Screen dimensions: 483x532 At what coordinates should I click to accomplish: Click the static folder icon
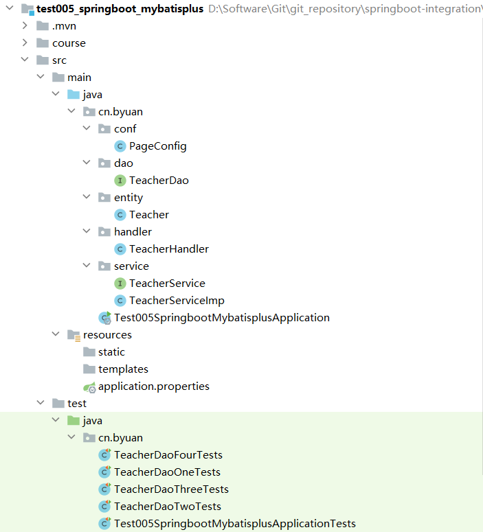89,352
